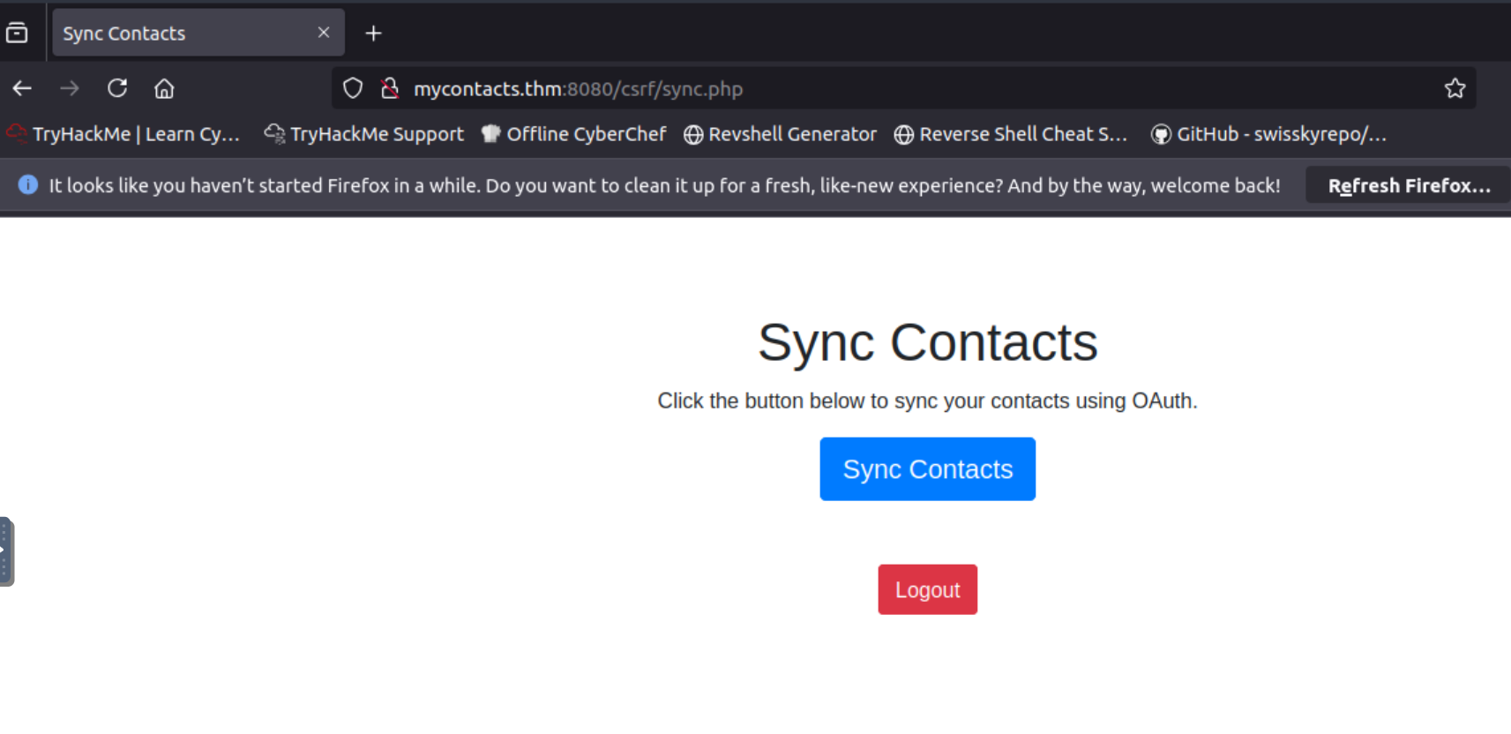Bookmark this page with the star
Viewport: 1511px width, 734px height.
point(1455,88)
